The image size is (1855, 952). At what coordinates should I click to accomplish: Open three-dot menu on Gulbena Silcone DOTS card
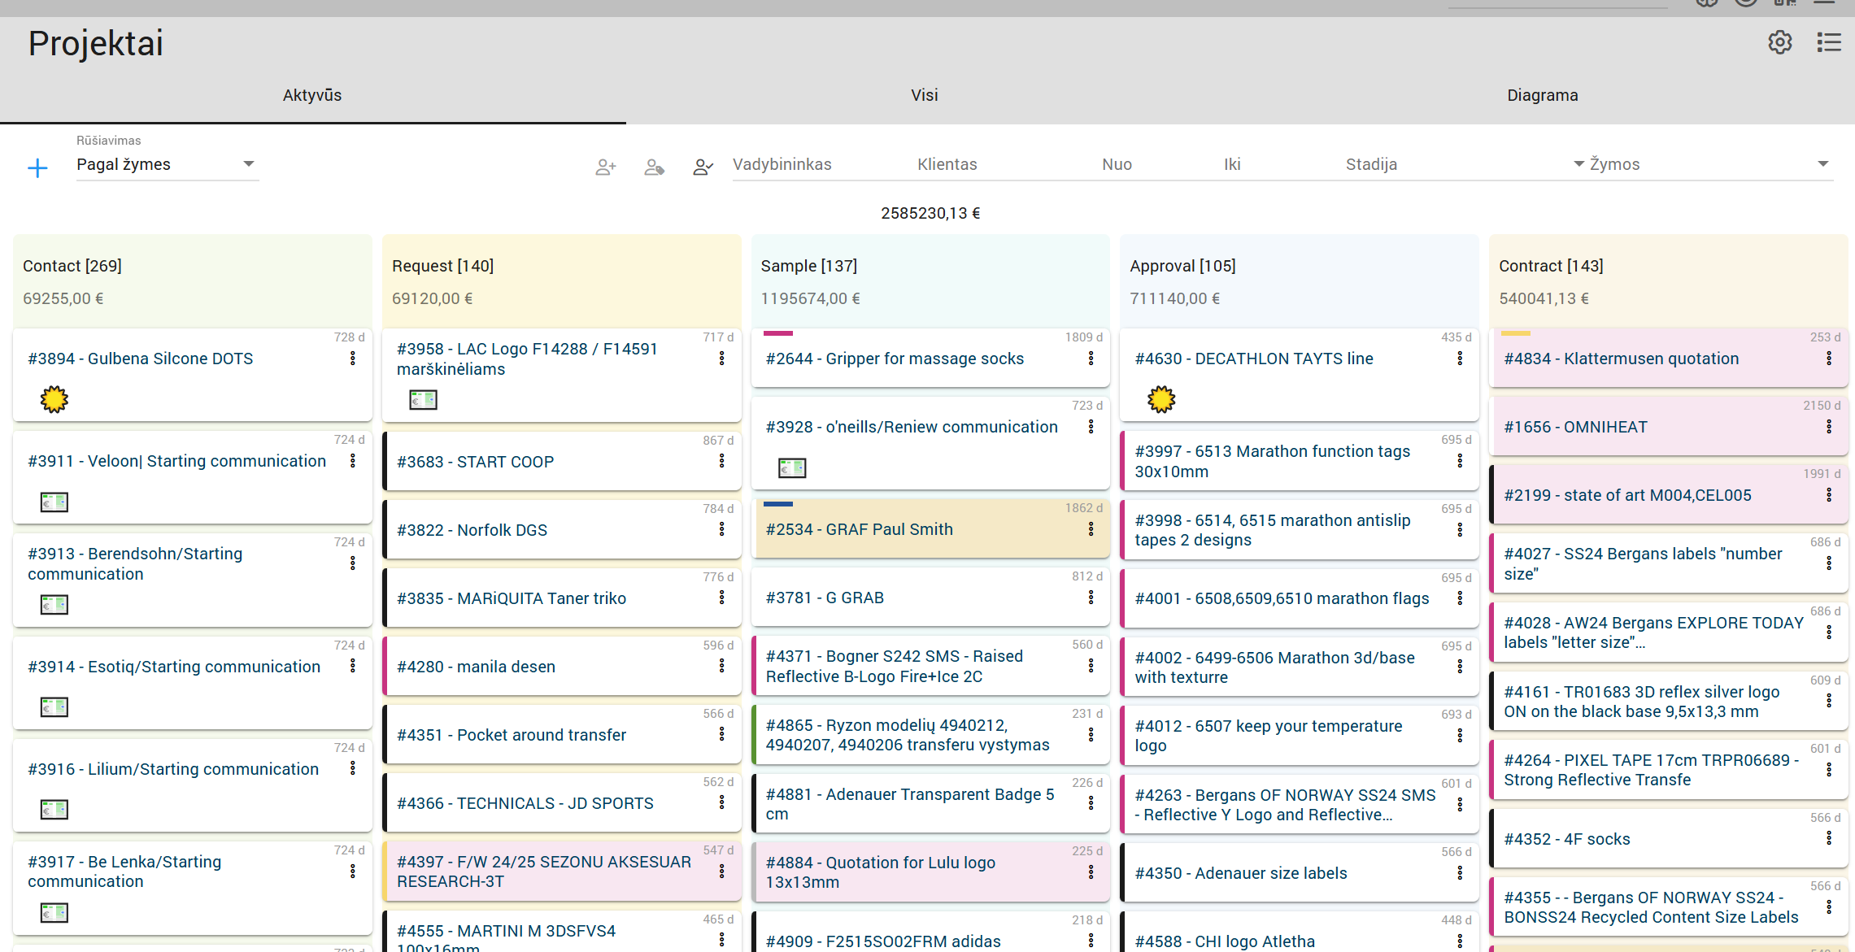pyautogui.click(x=353, y=359)
